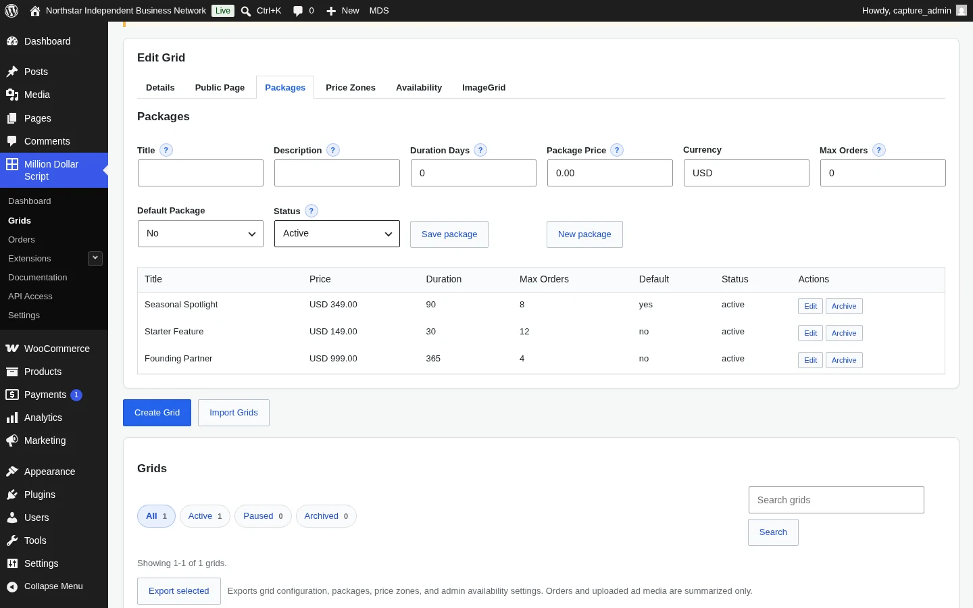Click the Export selected button
Screen dimensions: 973x608
(x=179, y=591)
